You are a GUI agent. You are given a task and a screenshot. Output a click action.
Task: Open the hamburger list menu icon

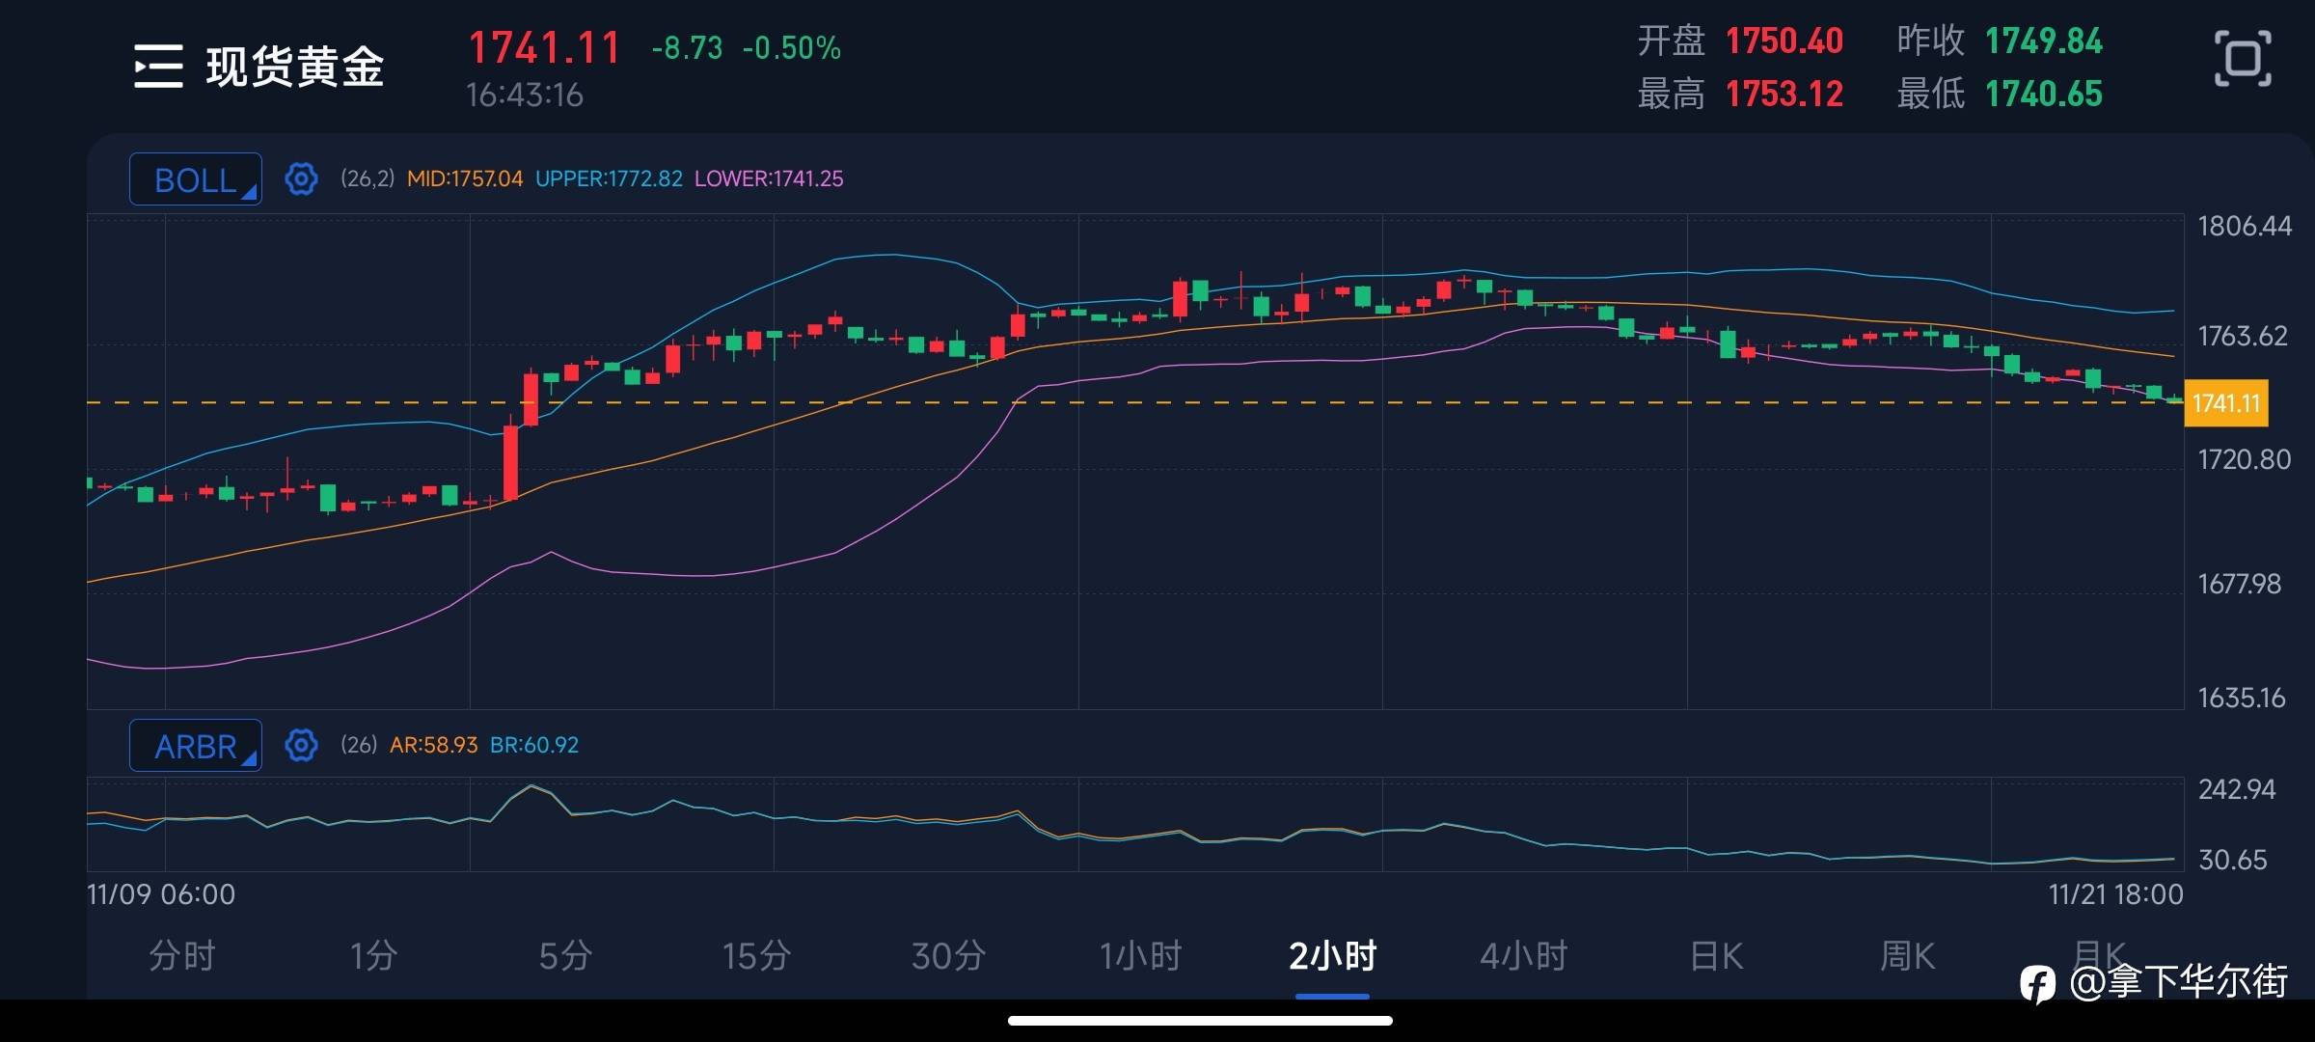(x=158, y=66)
